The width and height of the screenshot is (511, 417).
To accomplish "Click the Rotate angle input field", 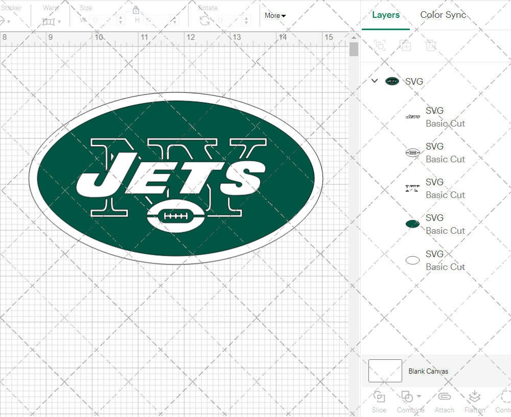I will [228, 20].
